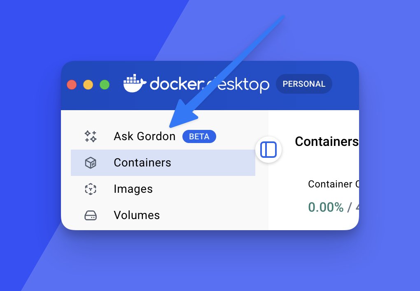Click the 0.00% CPU usage value
Image resolution: width=420 pixels, height=291 pixels.
tap(326, 207)
